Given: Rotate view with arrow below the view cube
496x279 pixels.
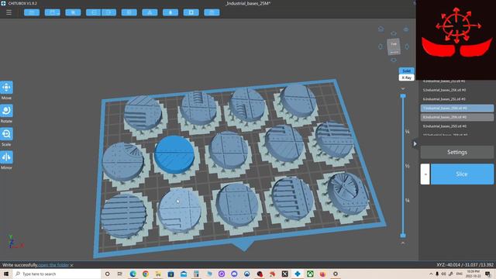Looking at the screenshot, I should (394, 60).
